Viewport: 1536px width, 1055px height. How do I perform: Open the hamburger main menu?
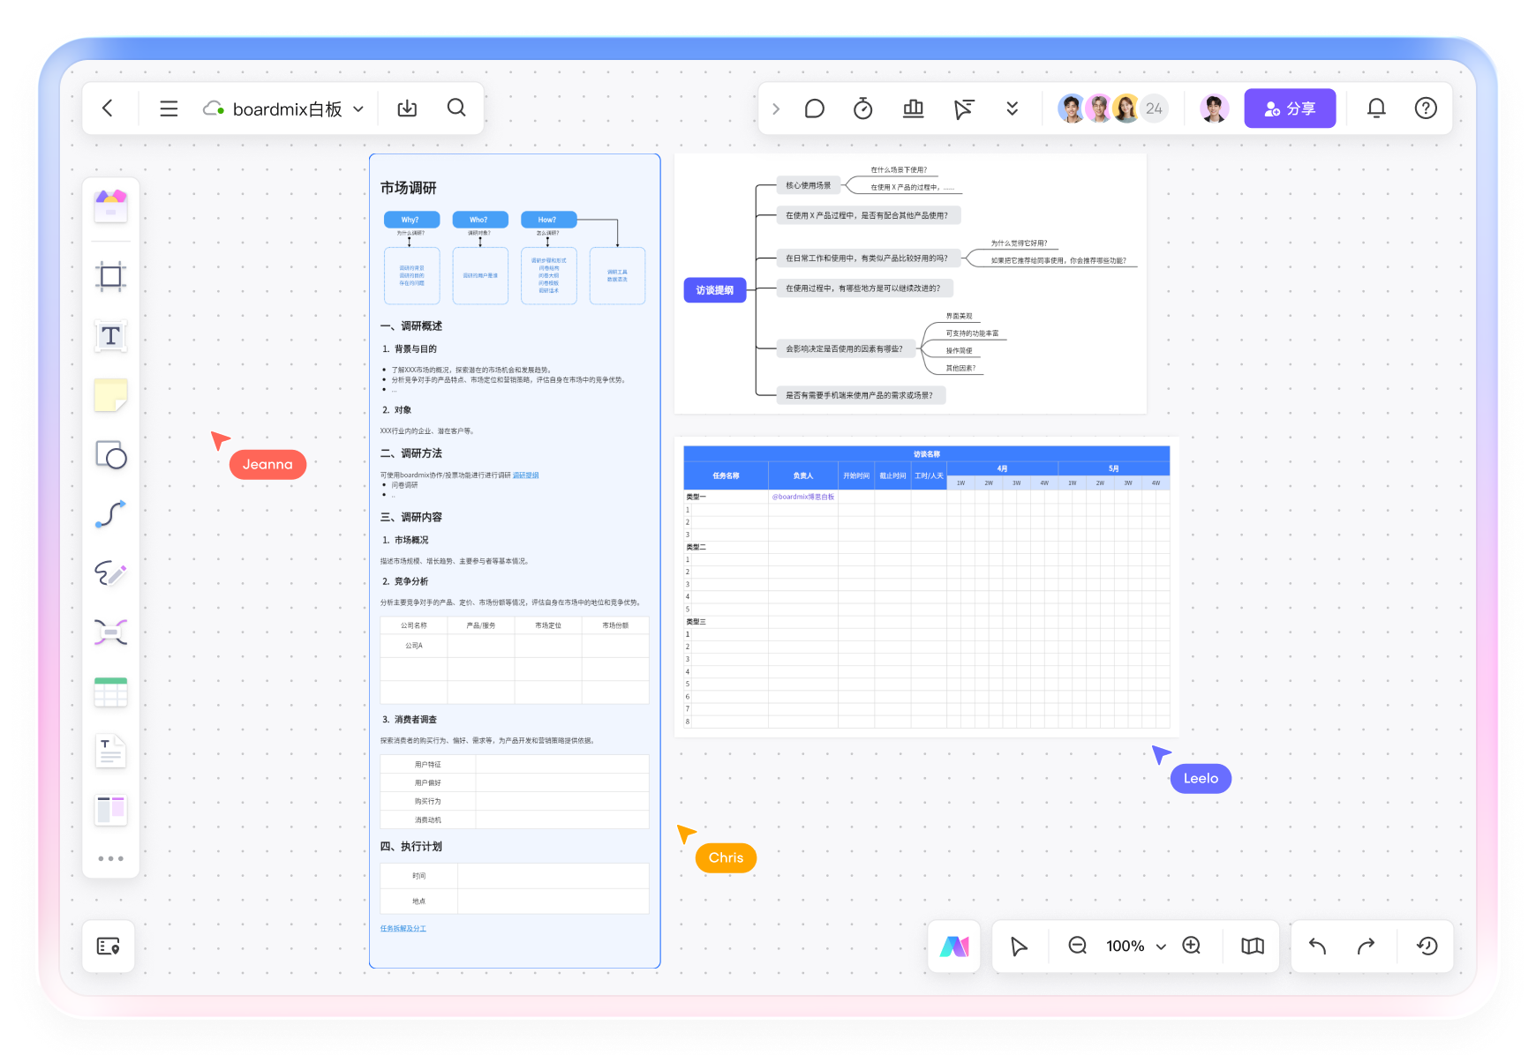169,108
